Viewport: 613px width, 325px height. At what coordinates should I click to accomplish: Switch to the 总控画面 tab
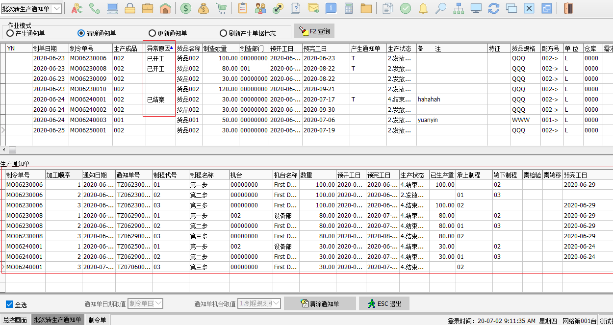[x=15, y=320]
